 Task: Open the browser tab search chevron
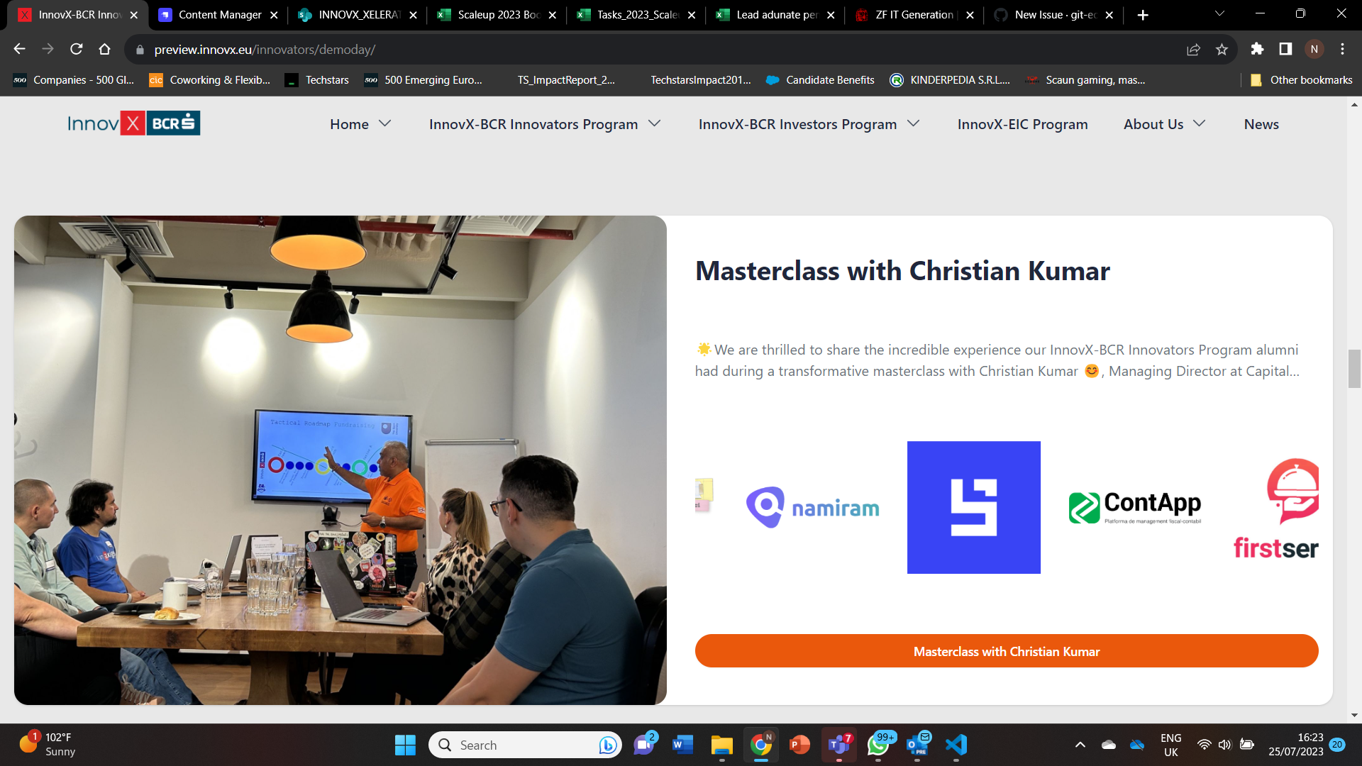coord(1219,13)
